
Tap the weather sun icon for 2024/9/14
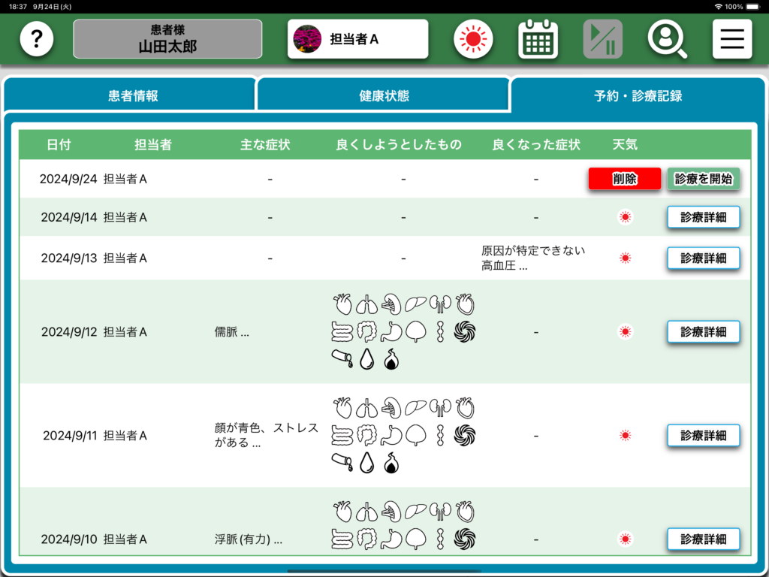coord(625,217)
